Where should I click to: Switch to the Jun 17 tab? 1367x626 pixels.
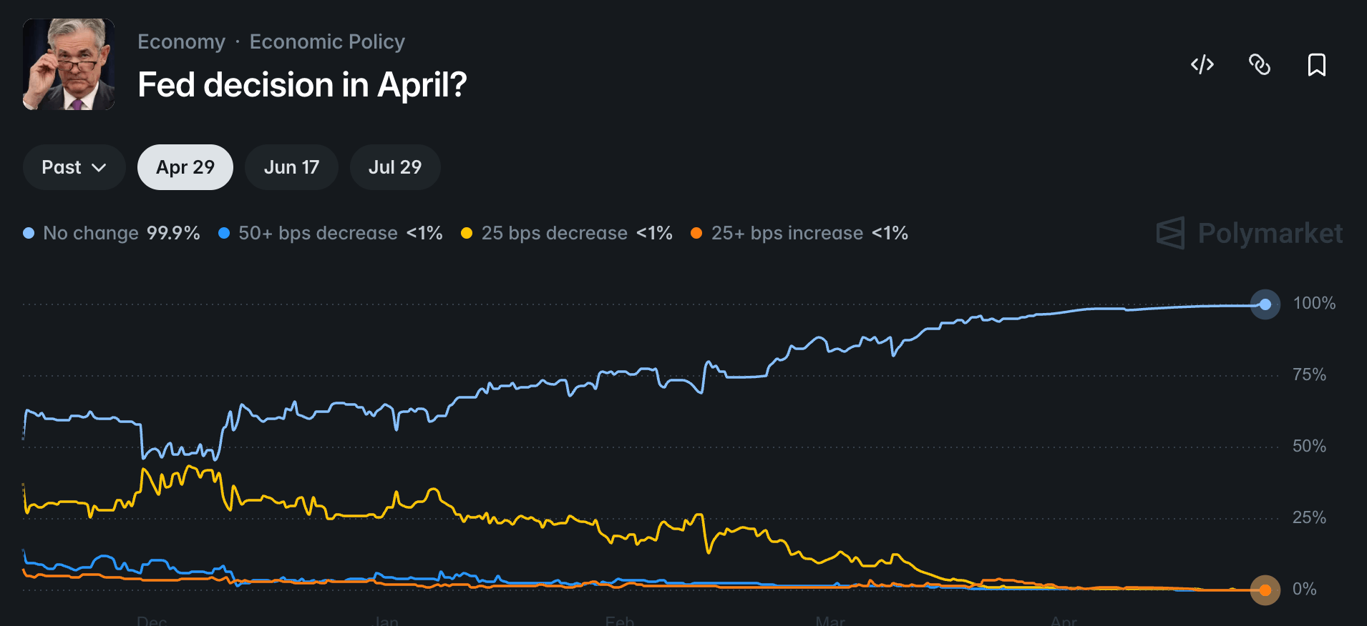click(x=291, y=167)
